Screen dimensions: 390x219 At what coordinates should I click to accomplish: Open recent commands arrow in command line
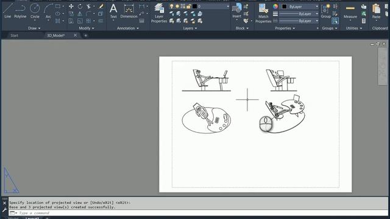coord(16,213)
